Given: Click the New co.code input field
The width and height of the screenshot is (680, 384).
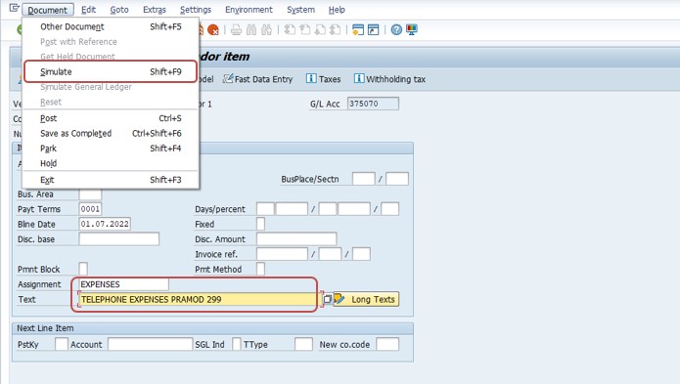Looking at the screenshot, I should [x=387, y=345].
